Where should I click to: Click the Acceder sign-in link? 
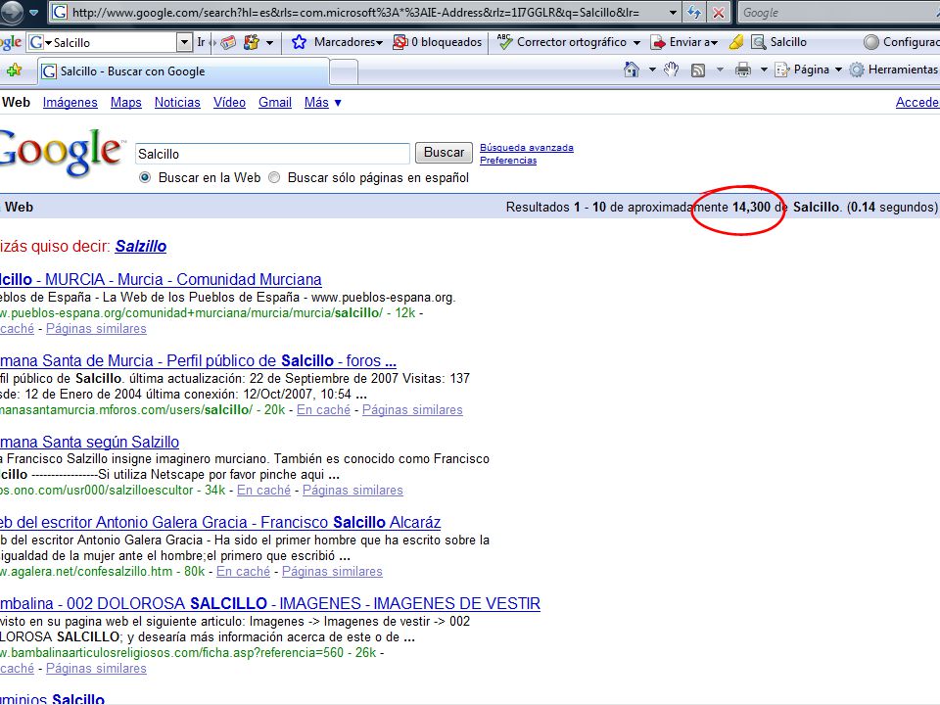(x=917, y=103)
